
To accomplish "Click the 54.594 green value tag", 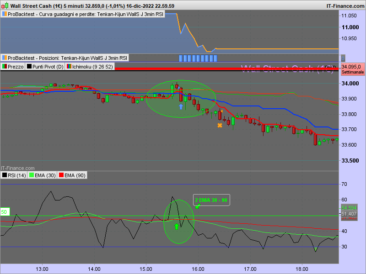I will (x=349, y=208).
